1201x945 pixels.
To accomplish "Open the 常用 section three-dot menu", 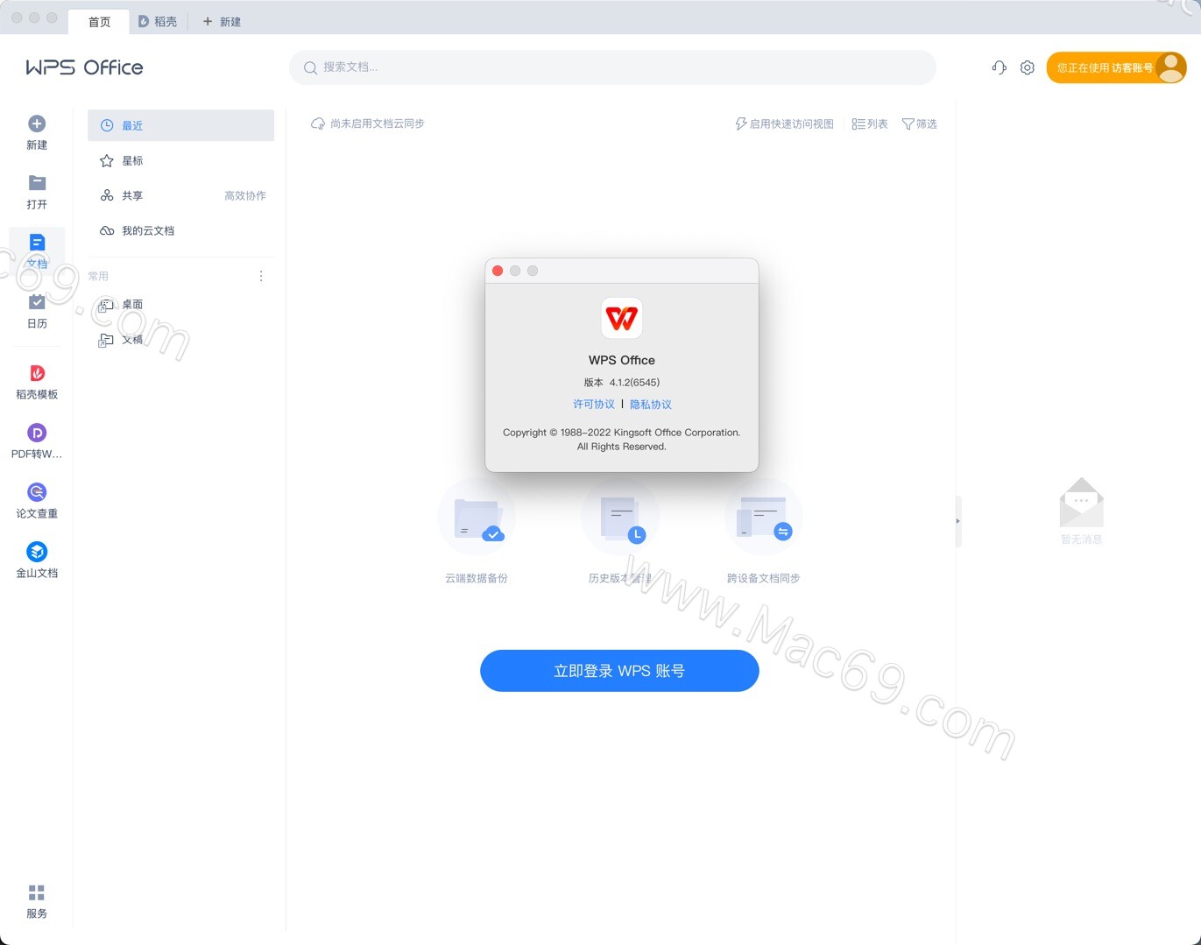I will tap(261, 276).
